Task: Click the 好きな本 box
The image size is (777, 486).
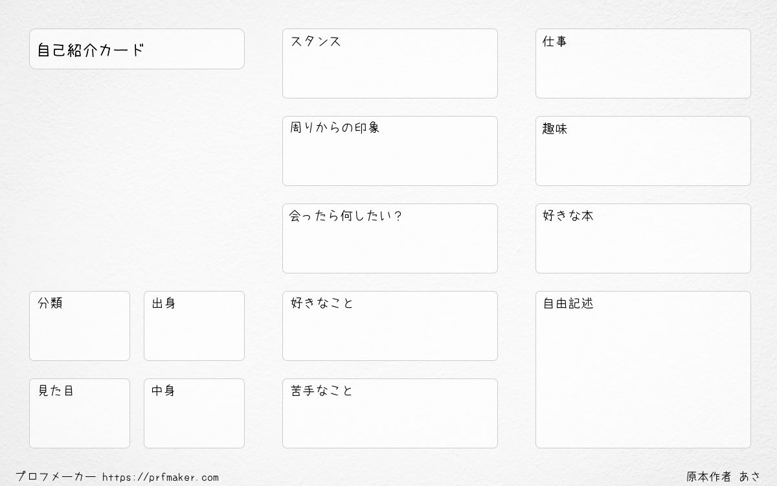Action: pyautogui.click(x=643, y=238)
